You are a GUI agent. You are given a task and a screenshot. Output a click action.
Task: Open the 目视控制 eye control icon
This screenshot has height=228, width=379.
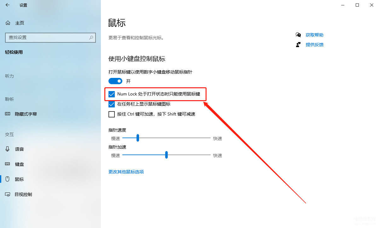click(x=8, y=194)
